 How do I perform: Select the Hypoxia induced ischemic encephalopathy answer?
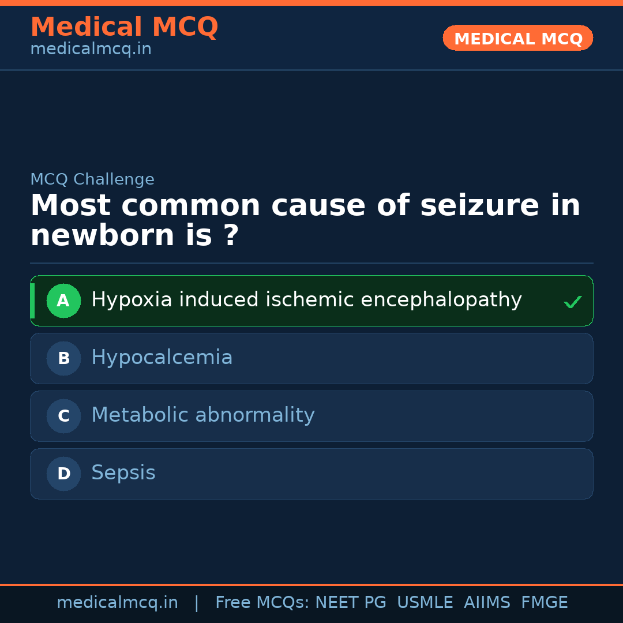tap(306, 300)
